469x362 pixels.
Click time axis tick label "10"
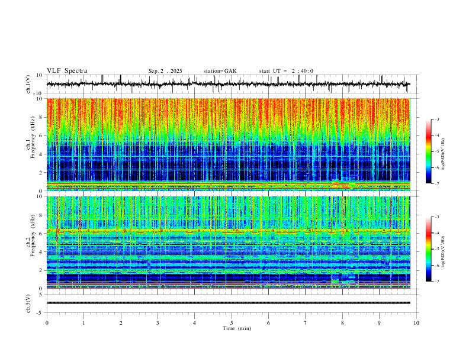tap(416, 323)
